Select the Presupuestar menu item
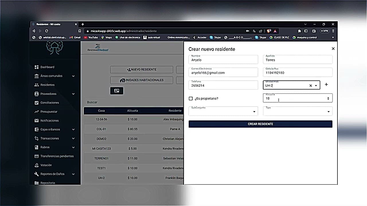This screenshot has height=206, width=367. [49, 112]
